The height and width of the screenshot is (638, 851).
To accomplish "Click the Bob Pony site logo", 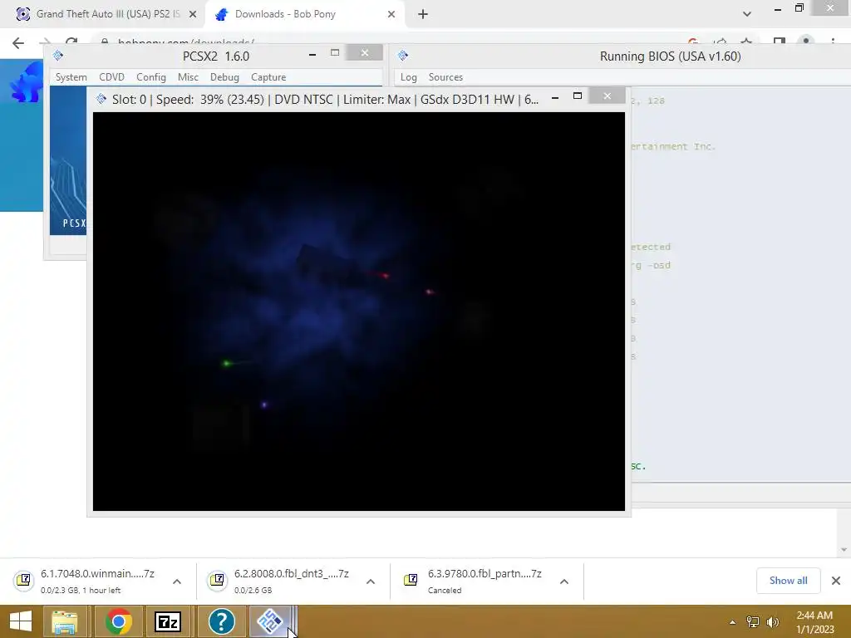I will [x=26, y=81].
